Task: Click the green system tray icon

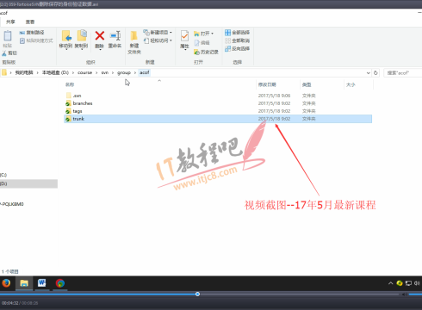Action: point(400,283)
